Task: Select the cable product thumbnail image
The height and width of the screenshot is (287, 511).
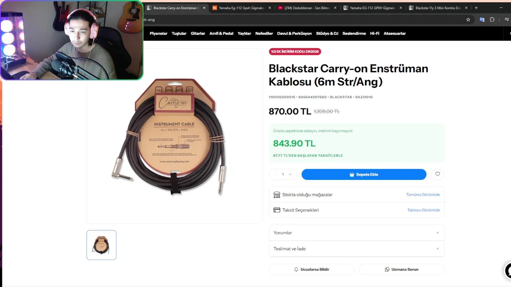Action: click(101, 245)
